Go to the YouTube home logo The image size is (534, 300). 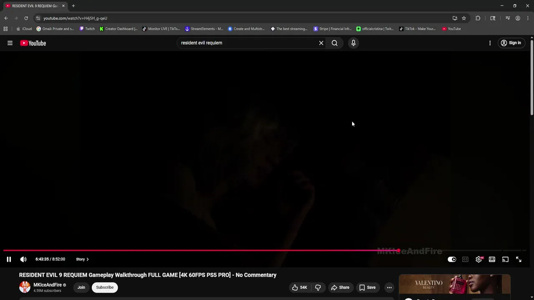pos(33,43)
